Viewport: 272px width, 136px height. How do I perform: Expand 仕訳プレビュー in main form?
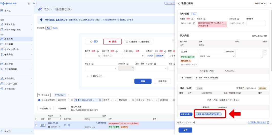[x=97, y=76]
